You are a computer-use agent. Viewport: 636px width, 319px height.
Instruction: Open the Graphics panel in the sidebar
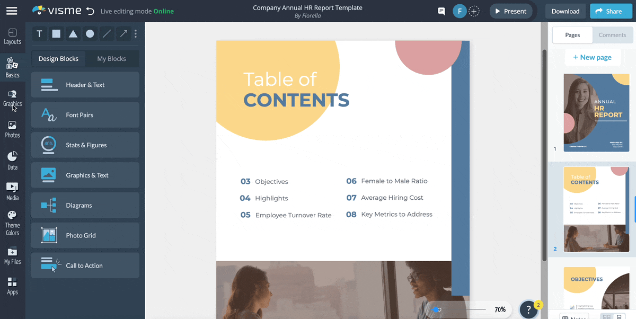click(12, 99)
